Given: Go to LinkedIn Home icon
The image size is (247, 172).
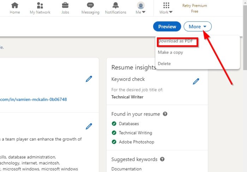Looking at the screenshot, I should point(15,6).
